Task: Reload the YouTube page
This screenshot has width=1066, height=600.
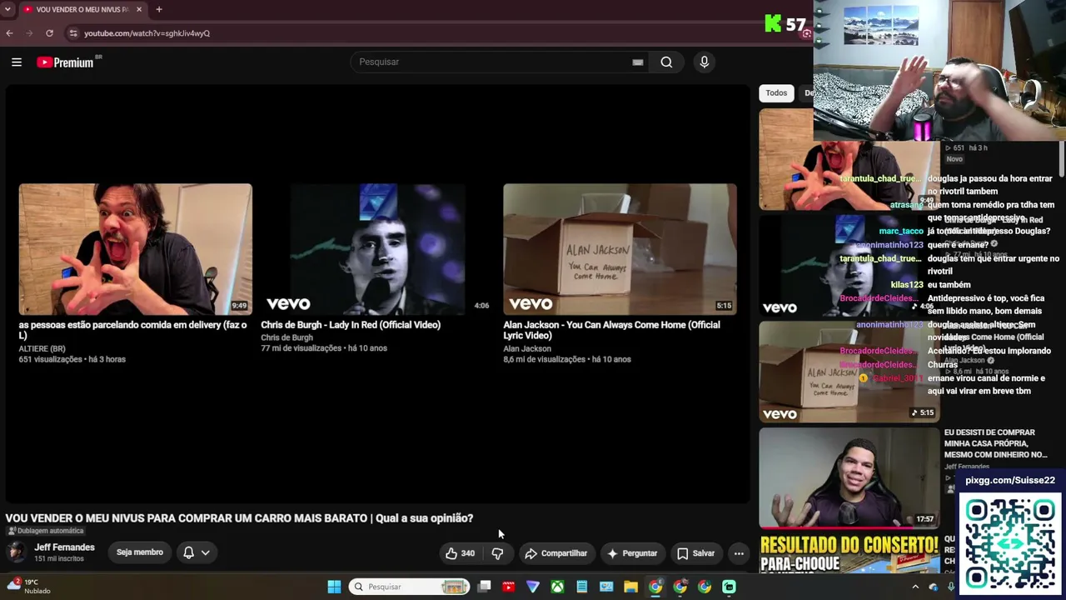Action: pyautogui.click(x=49, y=33)
